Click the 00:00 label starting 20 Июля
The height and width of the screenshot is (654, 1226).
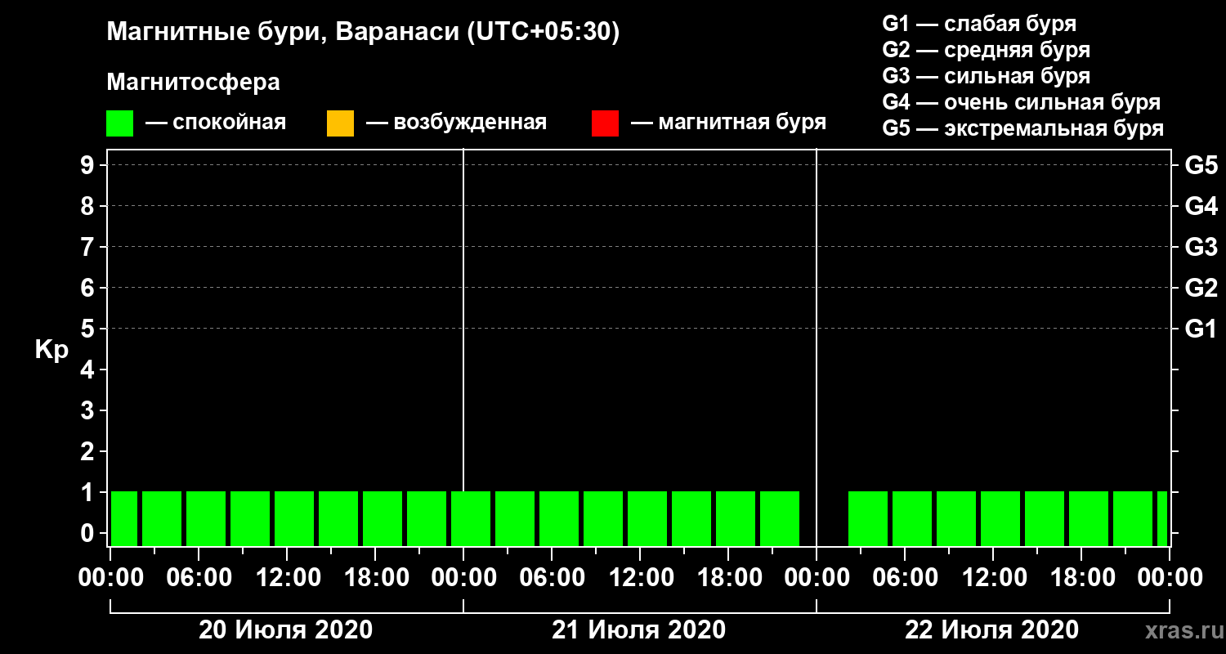point(110,577)
